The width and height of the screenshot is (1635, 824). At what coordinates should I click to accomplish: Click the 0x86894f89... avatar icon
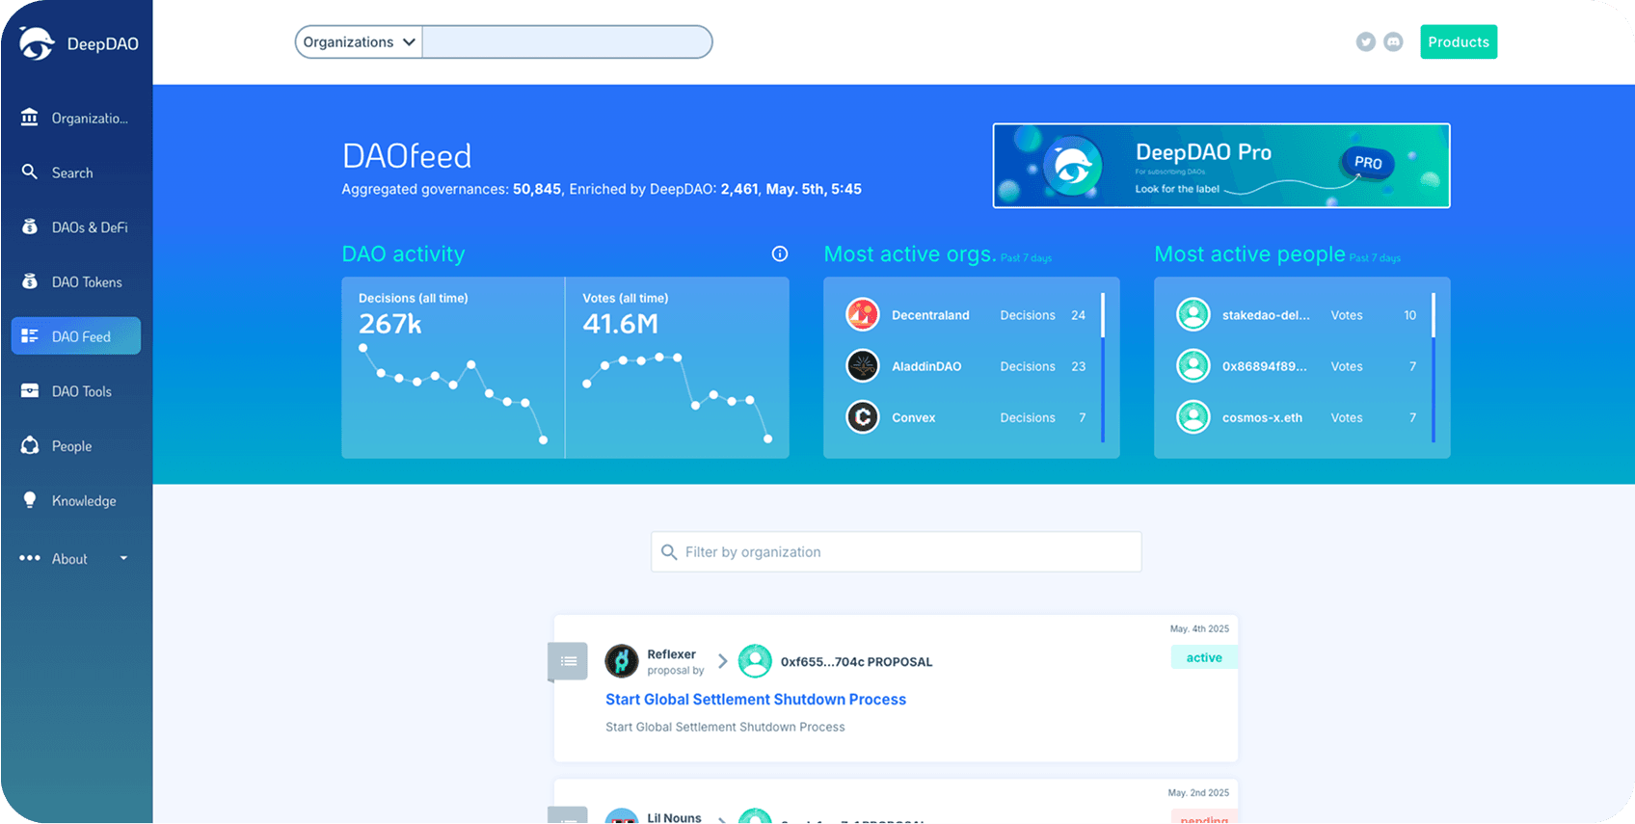1193,365
